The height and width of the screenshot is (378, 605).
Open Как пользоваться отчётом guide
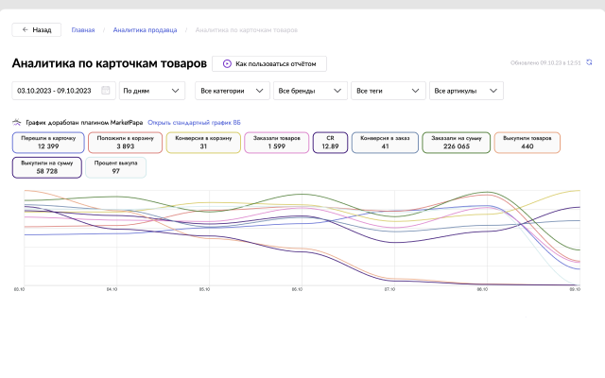pos(269,63)
